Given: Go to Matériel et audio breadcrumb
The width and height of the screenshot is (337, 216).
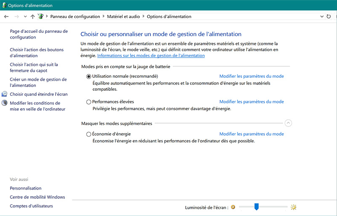Looking at the screenshot, I should pyautogui.click(x=124, y=16).
